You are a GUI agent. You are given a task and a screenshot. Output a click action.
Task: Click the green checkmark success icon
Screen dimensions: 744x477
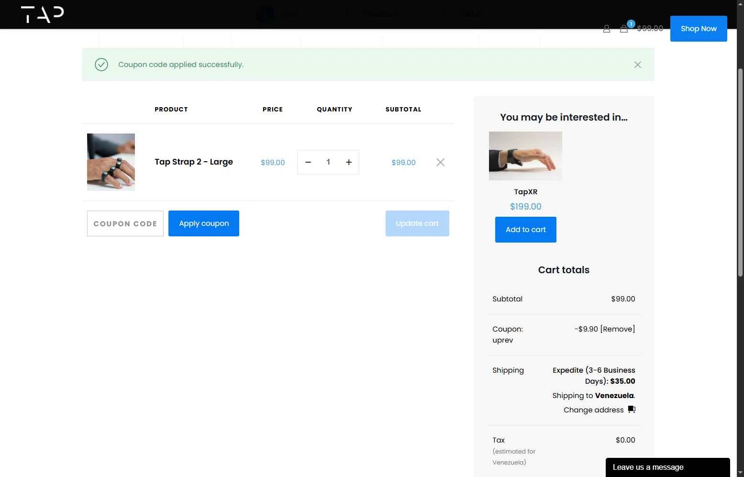tap(101, 65)
